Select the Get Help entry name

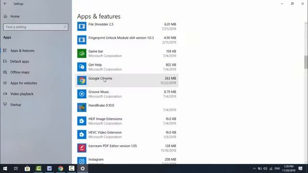pos(95,65)
